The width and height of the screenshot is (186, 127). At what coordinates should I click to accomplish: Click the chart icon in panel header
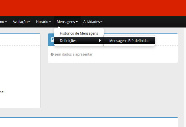tap(53, 39)
